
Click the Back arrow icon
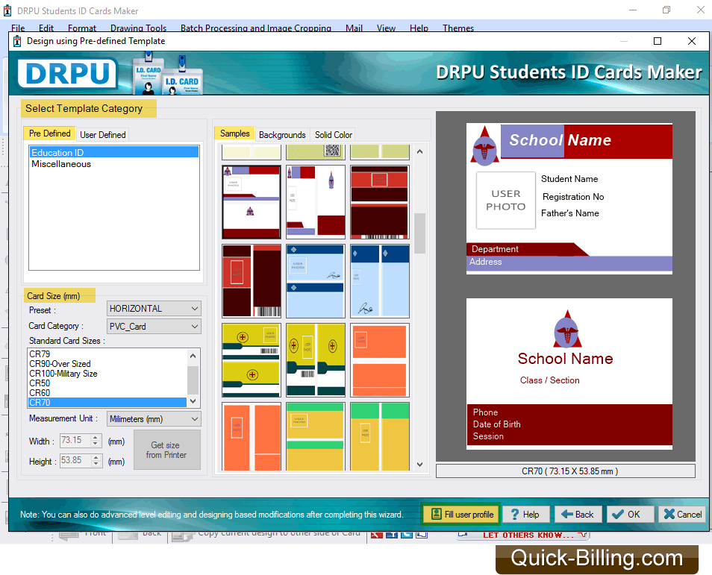[x=567, y=514]
